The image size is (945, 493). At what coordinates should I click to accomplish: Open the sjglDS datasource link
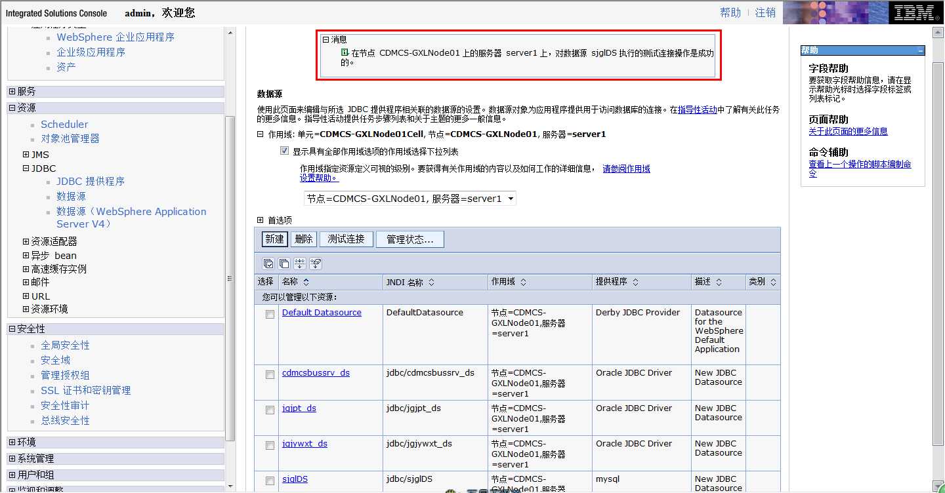pyautogui.click(x=295, y=479)
